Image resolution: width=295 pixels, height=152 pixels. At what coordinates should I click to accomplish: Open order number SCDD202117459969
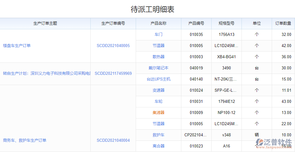coord(113,74)
